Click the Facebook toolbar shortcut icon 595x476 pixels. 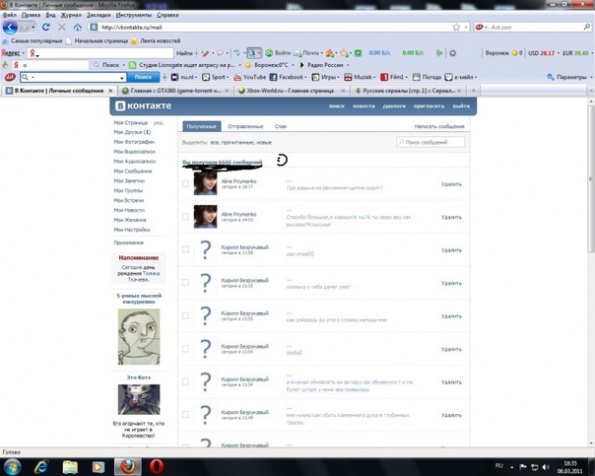click(x=273, y=77)
